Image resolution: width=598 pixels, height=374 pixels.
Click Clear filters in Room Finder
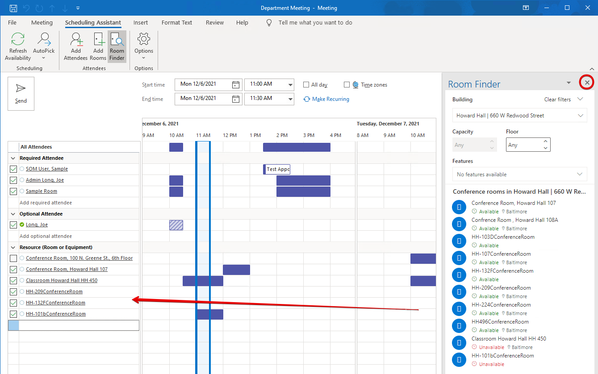[x=557, y=100]
